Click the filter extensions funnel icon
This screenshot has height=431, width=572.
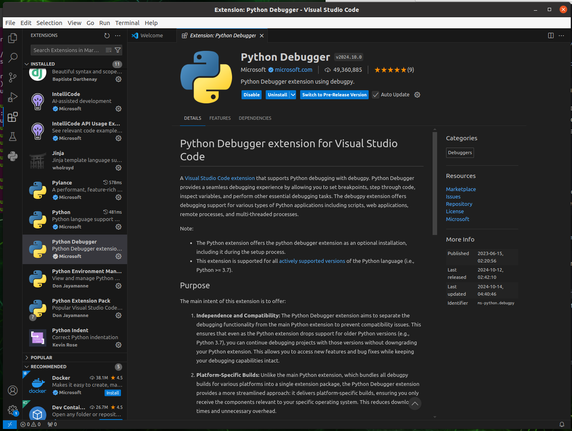(x=118, y=50)
